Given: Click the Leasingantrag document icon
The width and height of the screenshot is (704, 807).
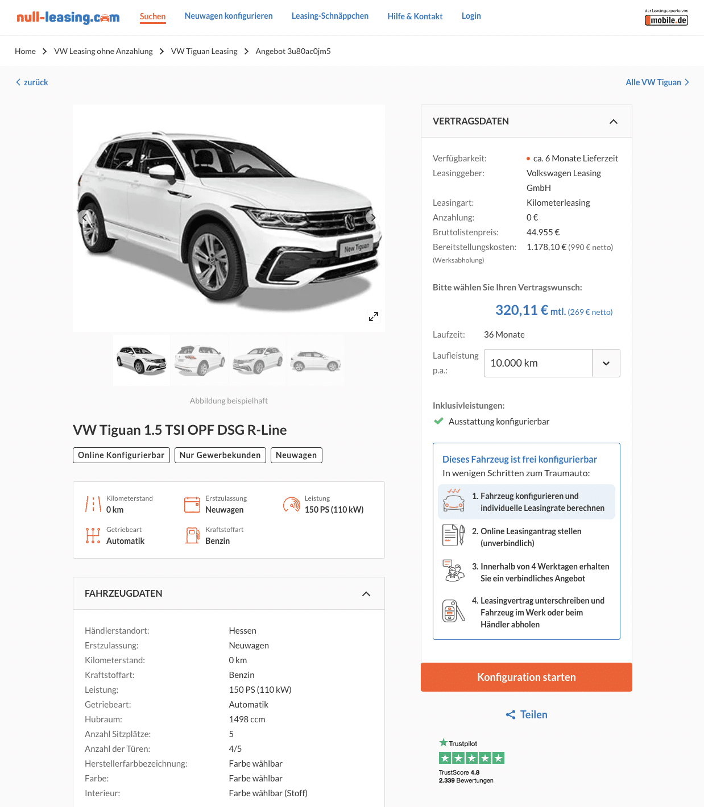Looking at the screenshot, I should [454, 535].
